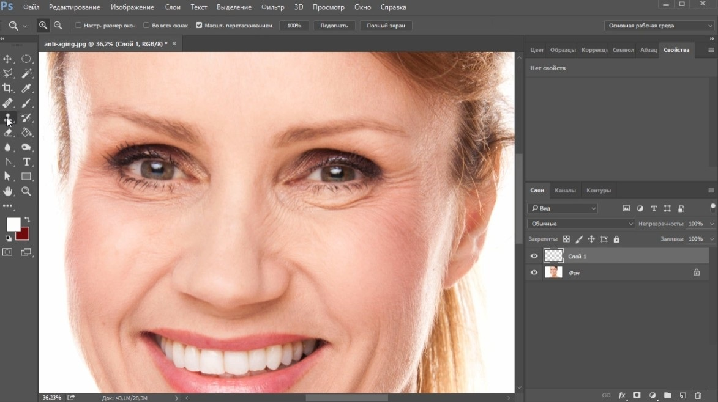Create a new layer

pos(682,395)
